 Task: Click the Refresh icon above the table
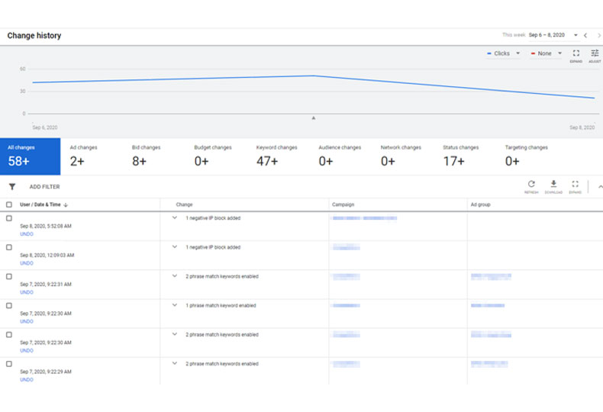click(531, 185)
